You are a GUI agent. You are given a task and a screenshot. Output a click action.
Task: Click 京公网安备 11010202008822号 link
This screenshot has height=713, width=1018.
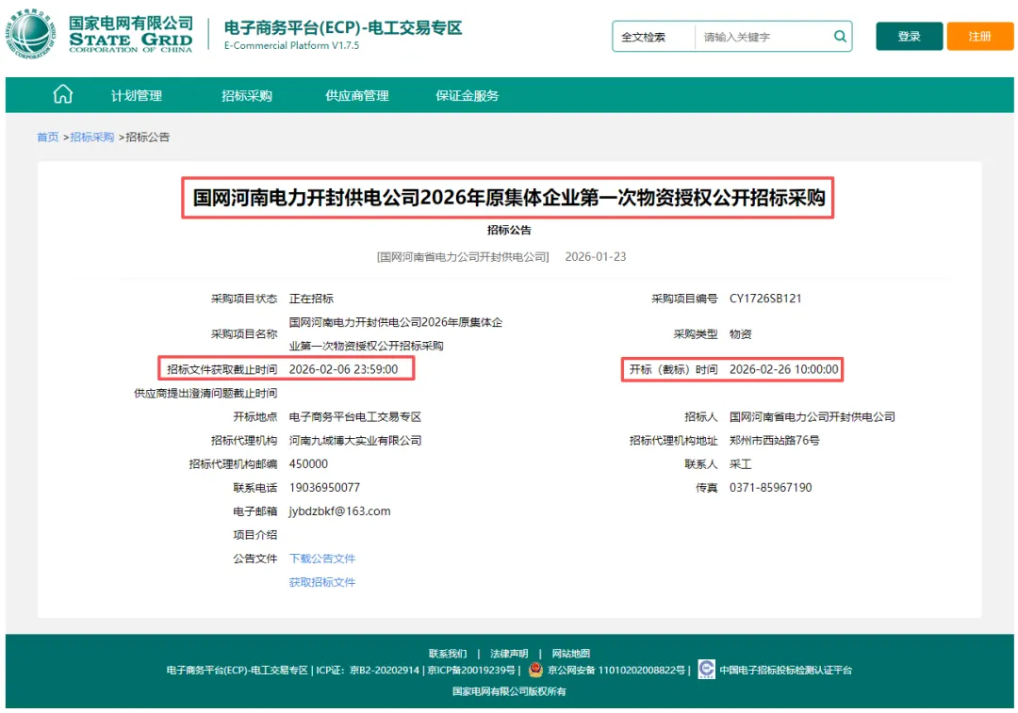click(616, 671)
